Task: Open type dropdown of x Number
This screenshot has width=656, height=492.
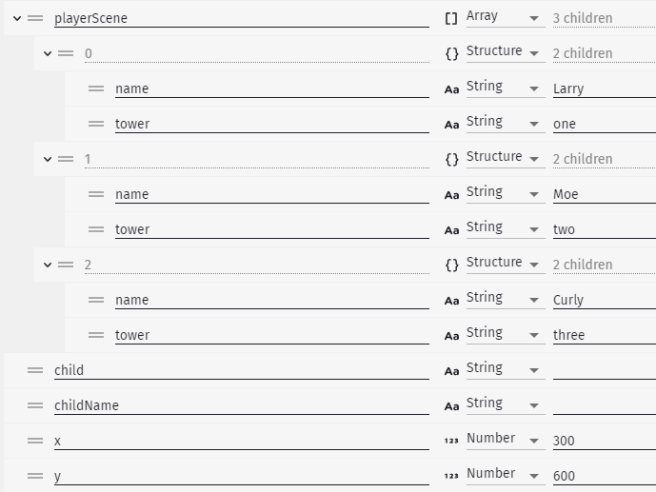Action: [506, 440]
